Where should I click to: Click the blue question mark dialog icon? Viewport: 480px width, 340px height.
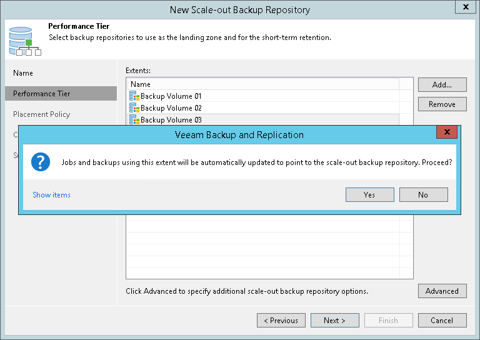click(x=41, y=161)
